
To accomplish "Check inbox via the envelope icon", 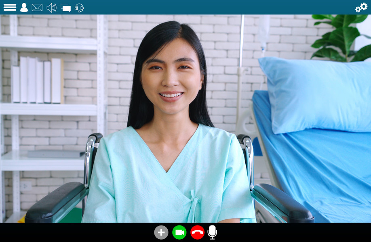I will 37,8.
